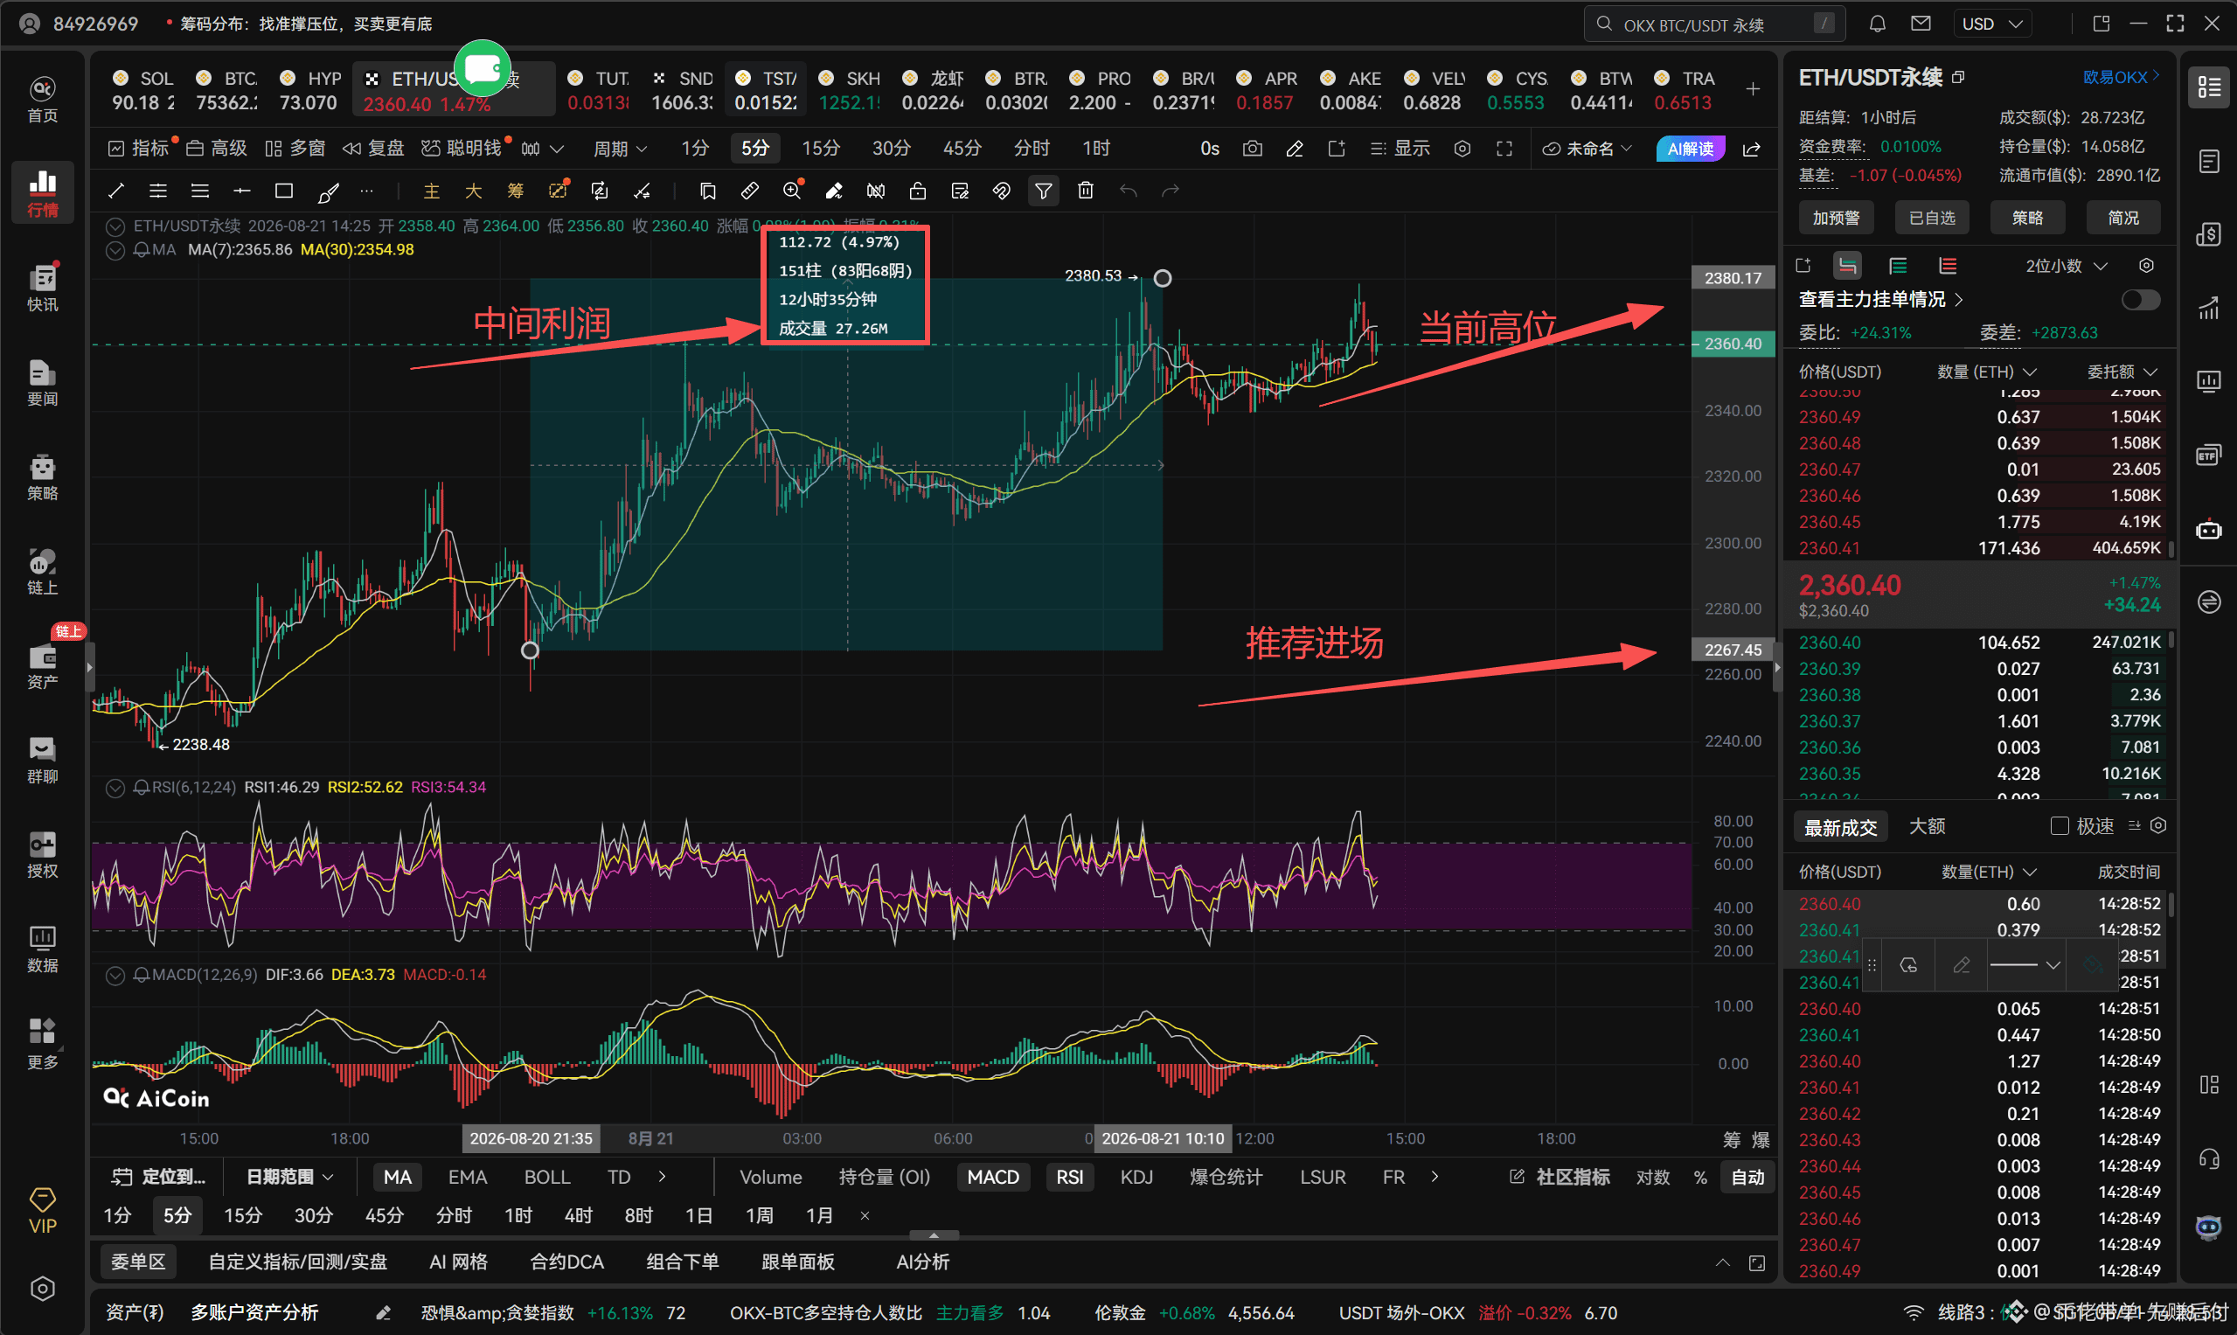2237x1335 pixels.
Task: Click the 简况 overview button
Action: click(x=2122, y=218)
